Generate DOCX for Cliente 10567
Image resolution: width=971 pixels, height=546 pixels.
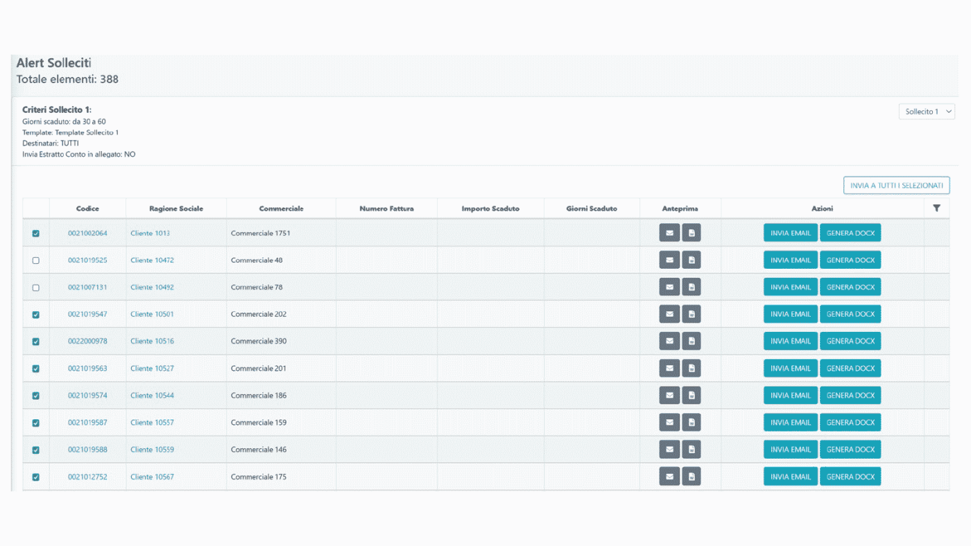(850, 476)
